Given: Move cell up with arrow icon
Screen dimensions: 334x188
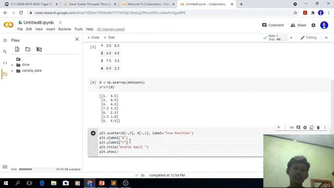Looking at the screenshot, I should pyautogui.click(x=278, y=127).
